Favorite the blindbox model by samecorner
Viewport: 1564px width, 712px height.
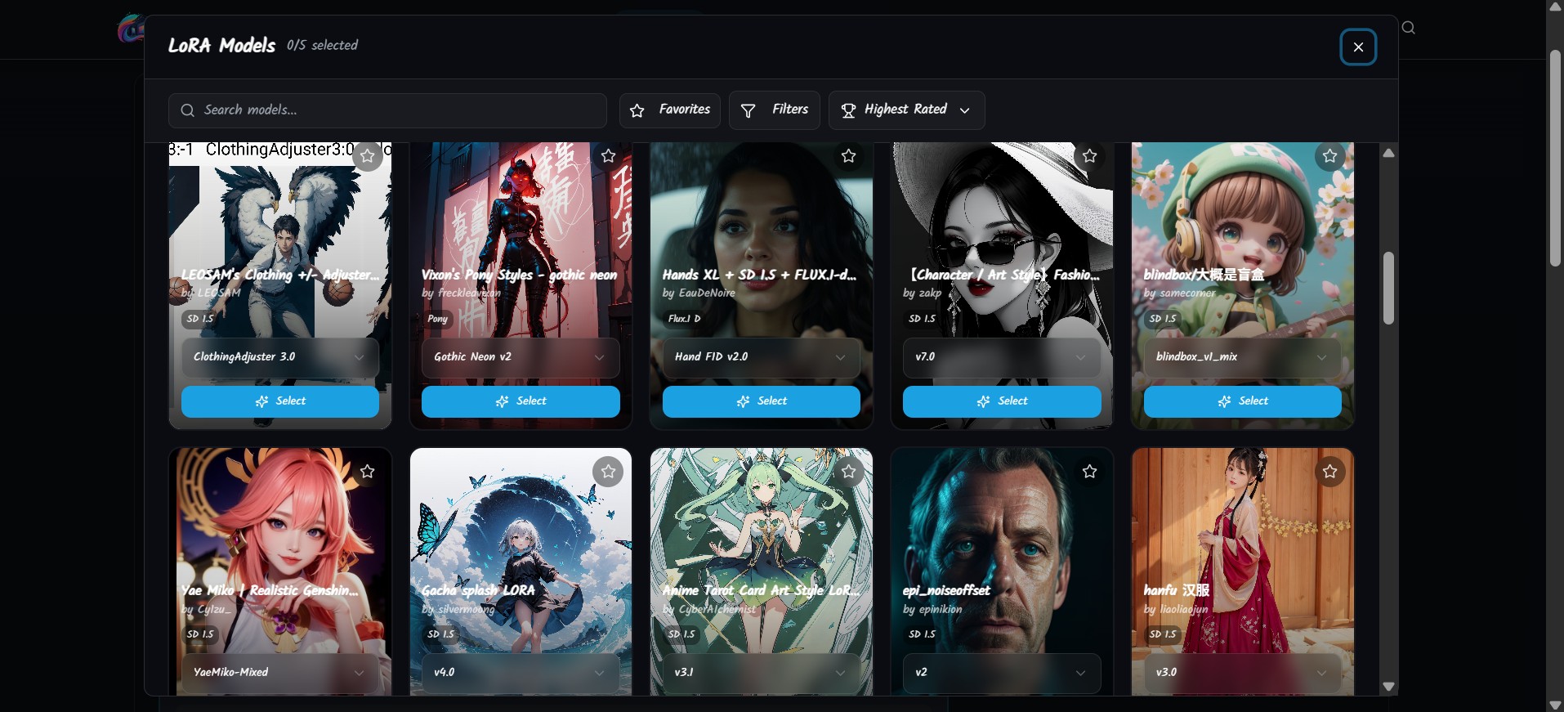pyautogui.click(x=1330, y=155)
